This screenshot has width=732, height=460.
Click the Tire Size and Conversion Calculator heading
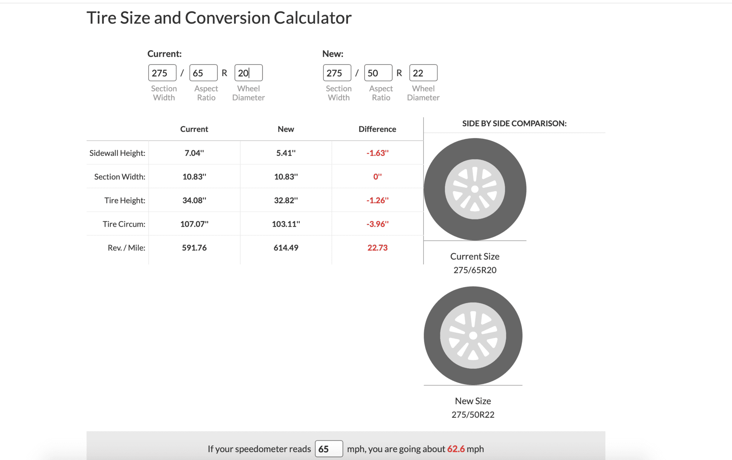coord(219,18)
